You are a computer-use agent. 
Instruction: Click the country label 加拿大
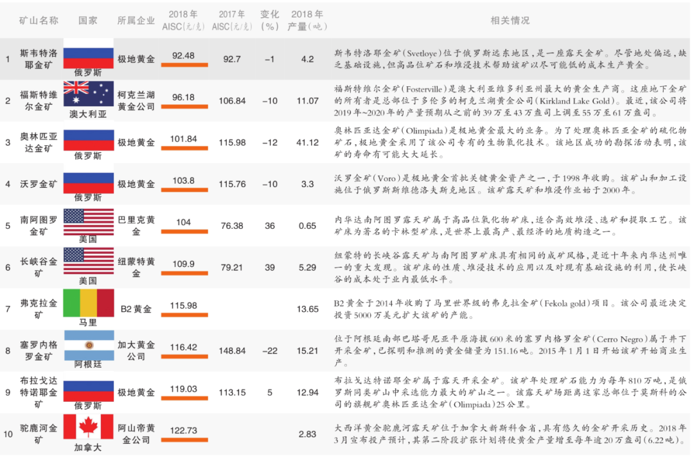coord(88,447)
